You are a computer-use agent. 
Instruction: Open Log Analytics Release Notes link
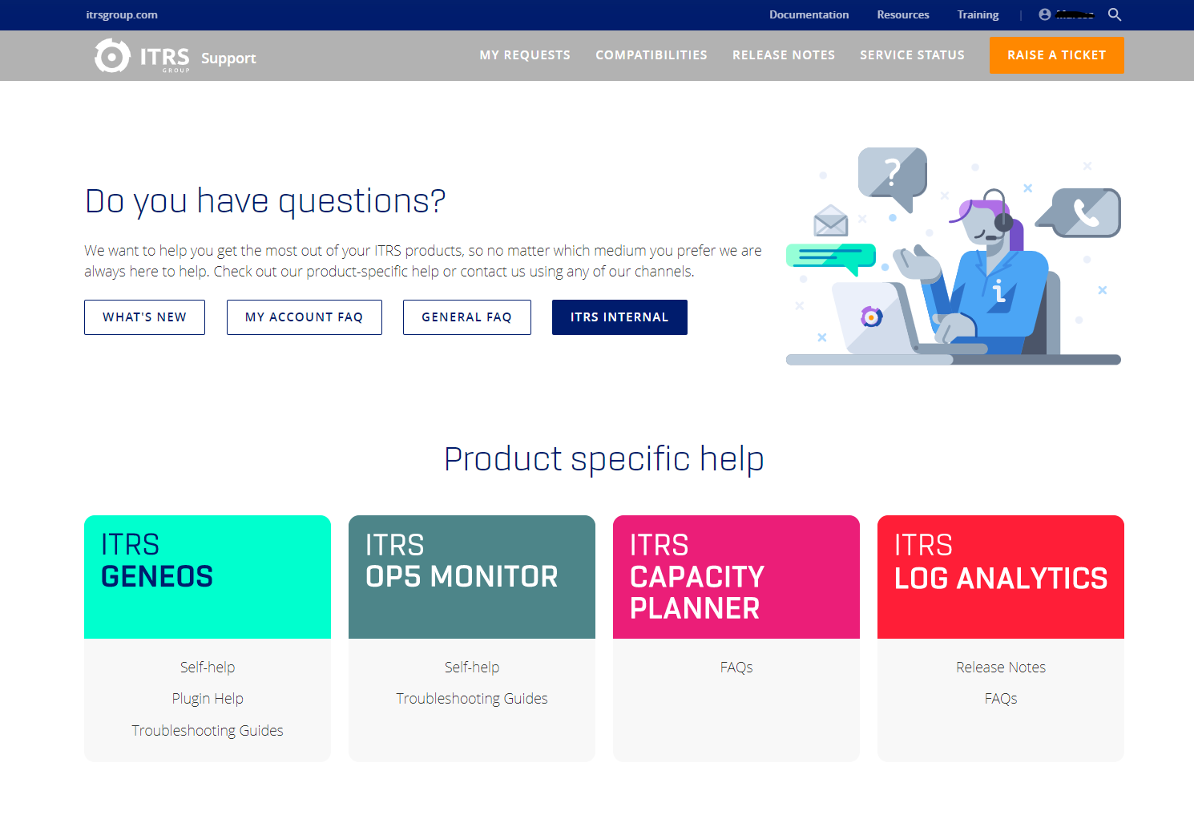1001,668
